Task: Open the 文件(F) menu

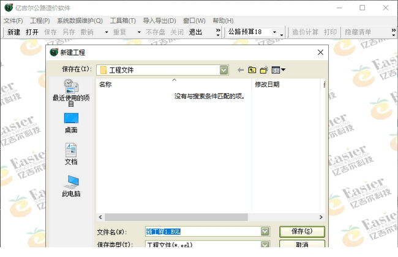Action: tap(13, 21)
